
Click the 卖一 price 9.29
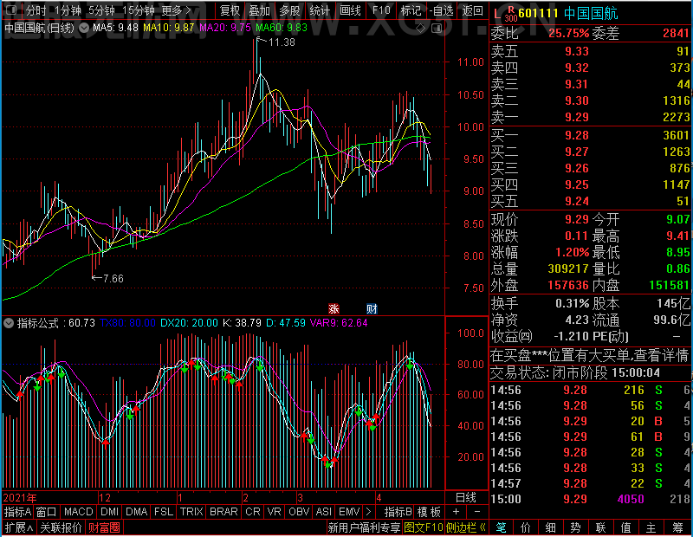[577, 117]
